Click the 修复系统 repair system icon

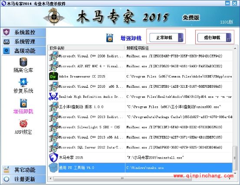pyautogui.click(x=23, y=83)
